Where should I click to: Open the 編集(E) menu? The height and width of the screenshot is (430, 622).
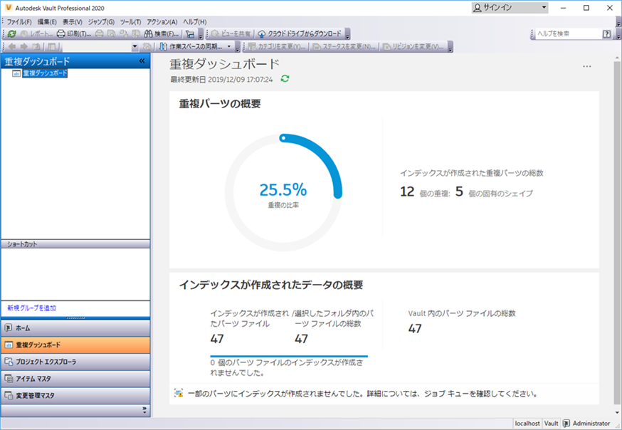47,22
